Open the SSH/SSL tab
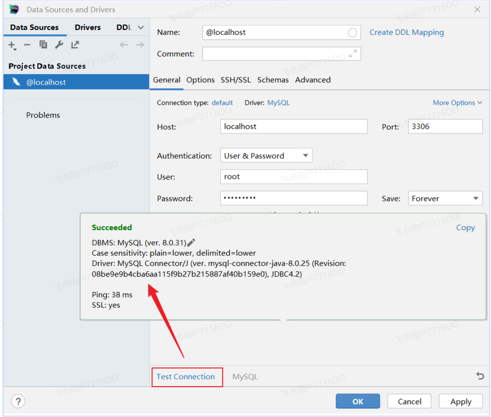The width and height of the screenshot is (491, 417). tap(236, 80)
